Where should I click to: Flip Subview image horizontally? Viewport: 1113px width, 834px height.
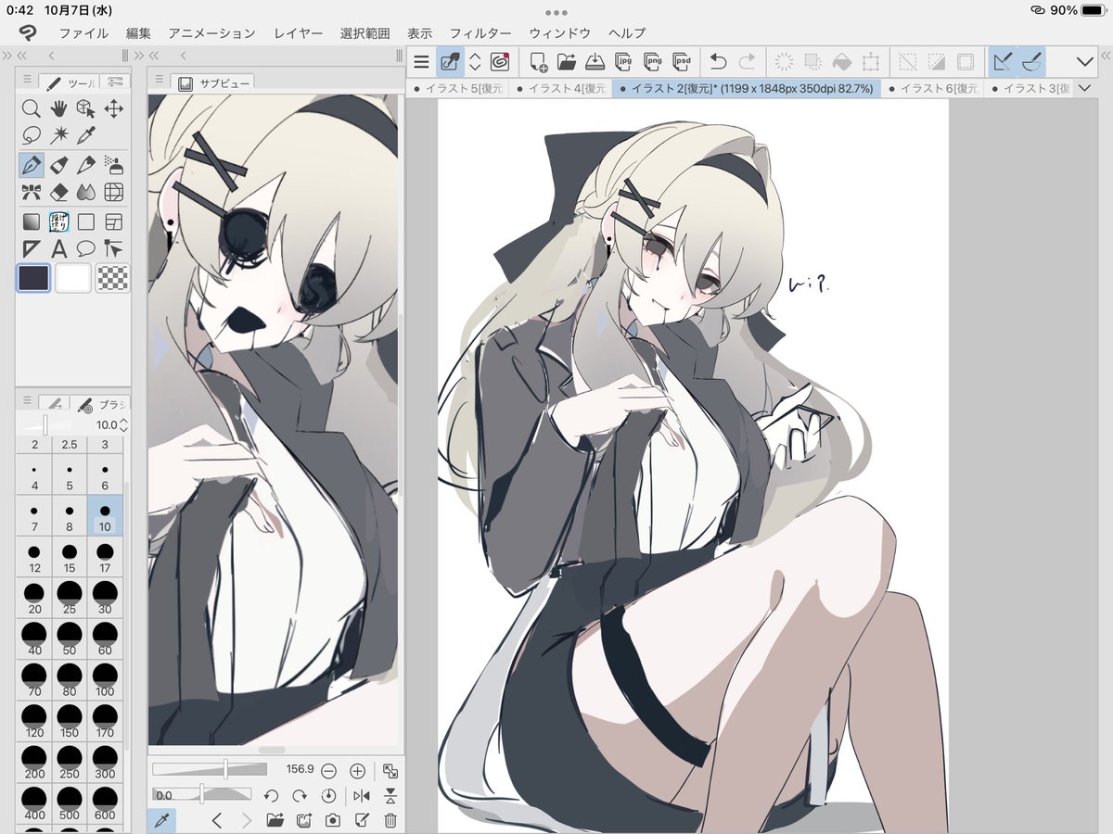tap(361, 796)
